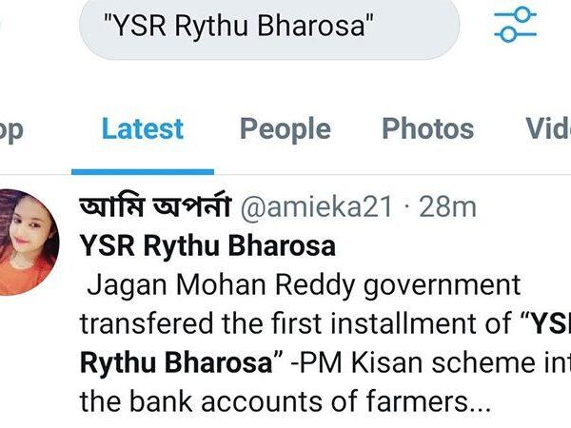The height and width of the screenshot is (428, 571).
Task: Click the blue underline beneath Latest
Action: click(x=143, y=172)
